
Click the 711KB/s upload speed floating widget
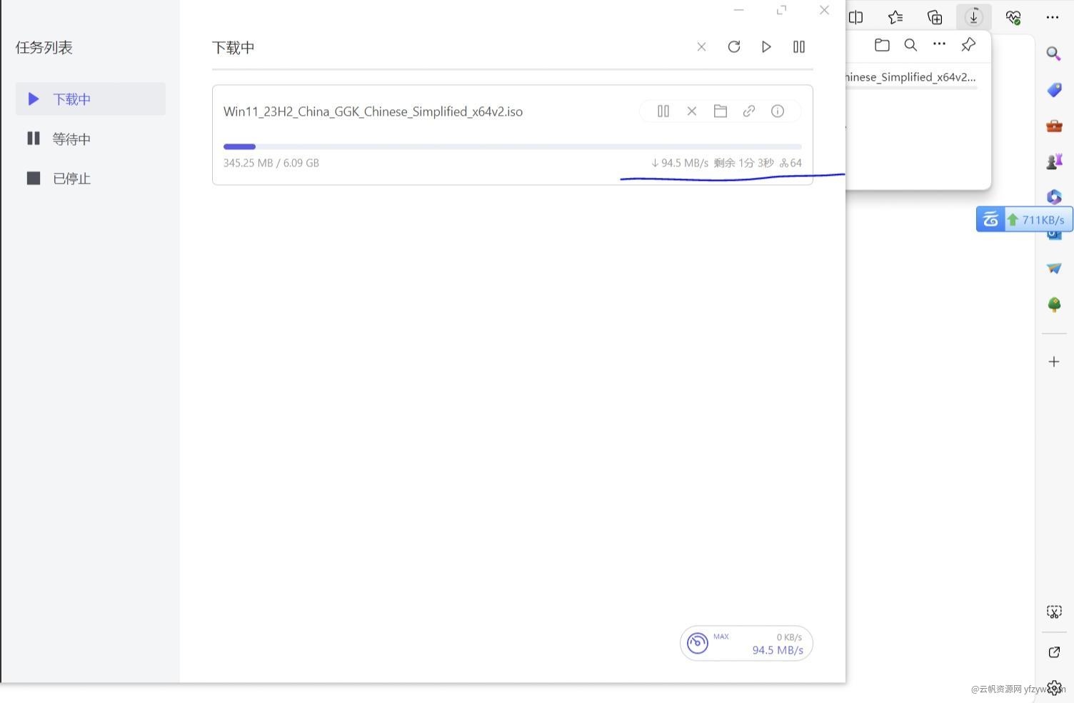click(x=1024, y=219)
